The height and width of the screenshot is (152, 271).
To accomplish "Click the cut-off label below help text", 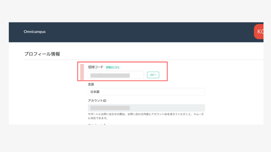I will (x=97, y=123).
